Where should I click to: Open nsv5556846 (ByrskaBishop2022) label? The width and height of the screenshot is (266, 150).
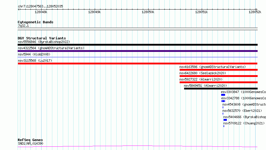tap(44, 42)
